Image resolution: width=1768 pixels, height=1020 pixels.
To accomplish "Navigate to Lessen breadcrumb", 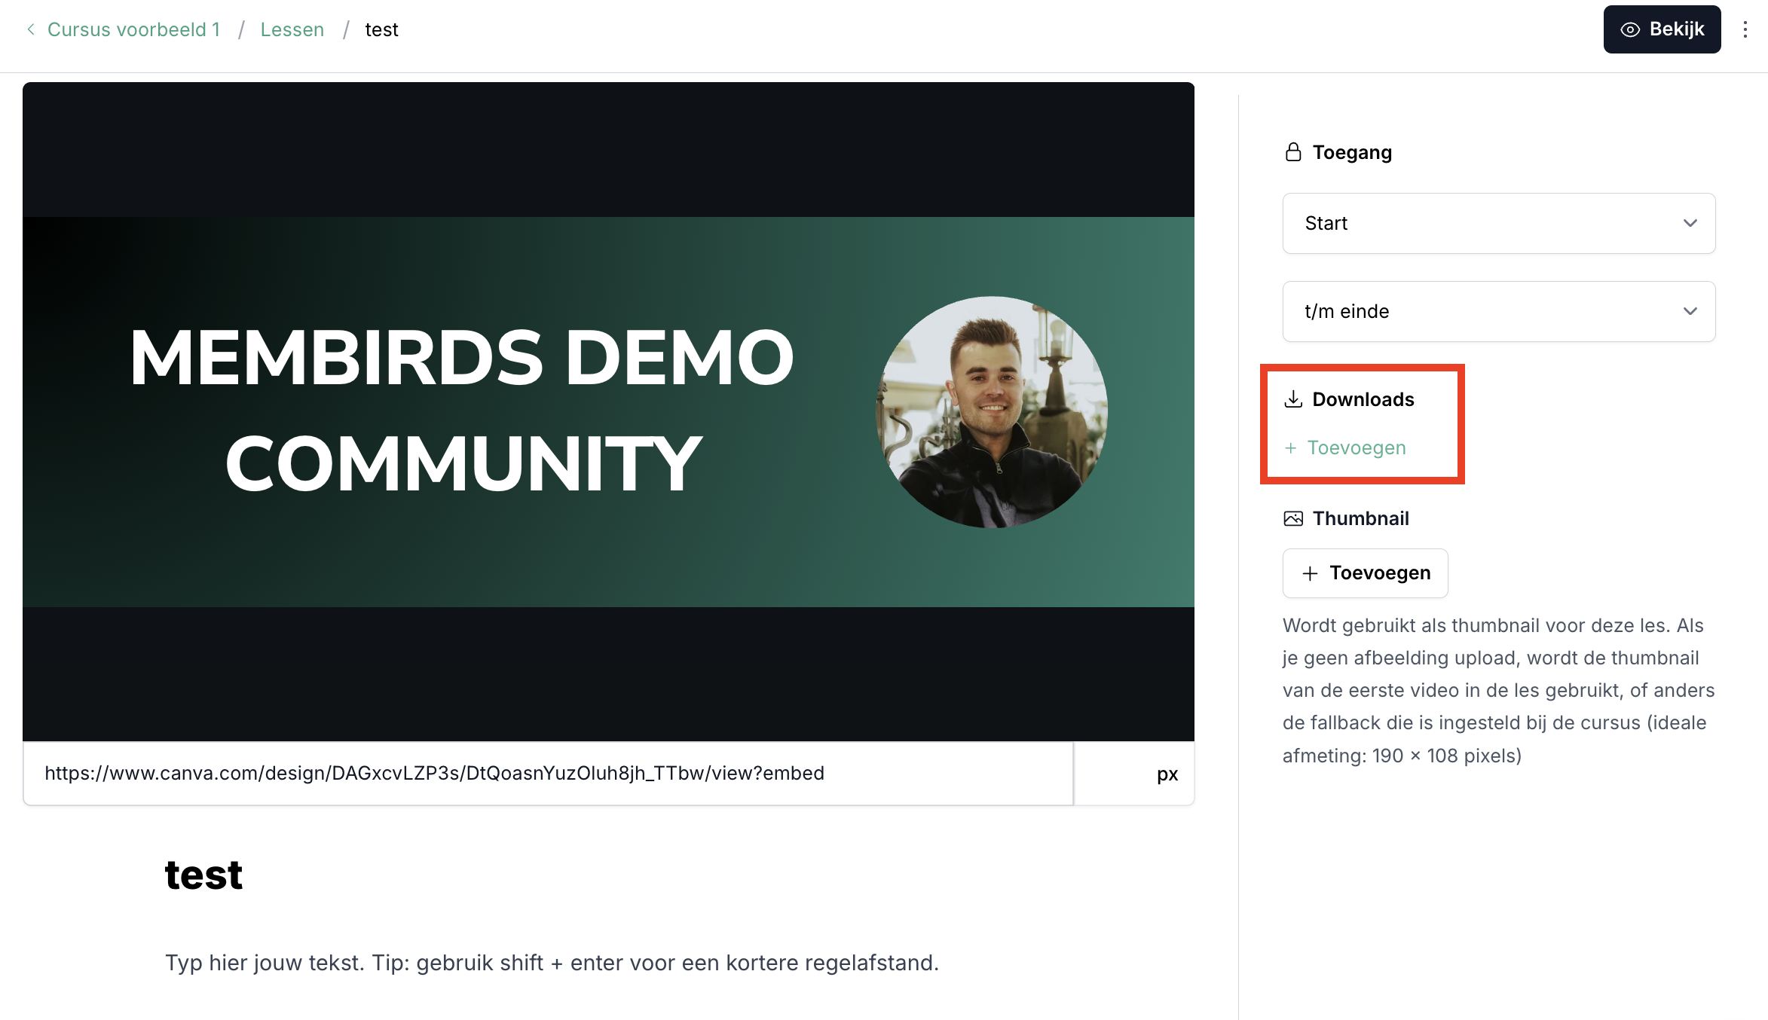I will coord(292,29).
